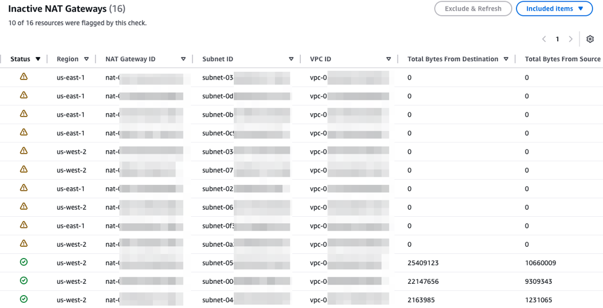Click green check icon for subnet-05 row

(24, 262)
